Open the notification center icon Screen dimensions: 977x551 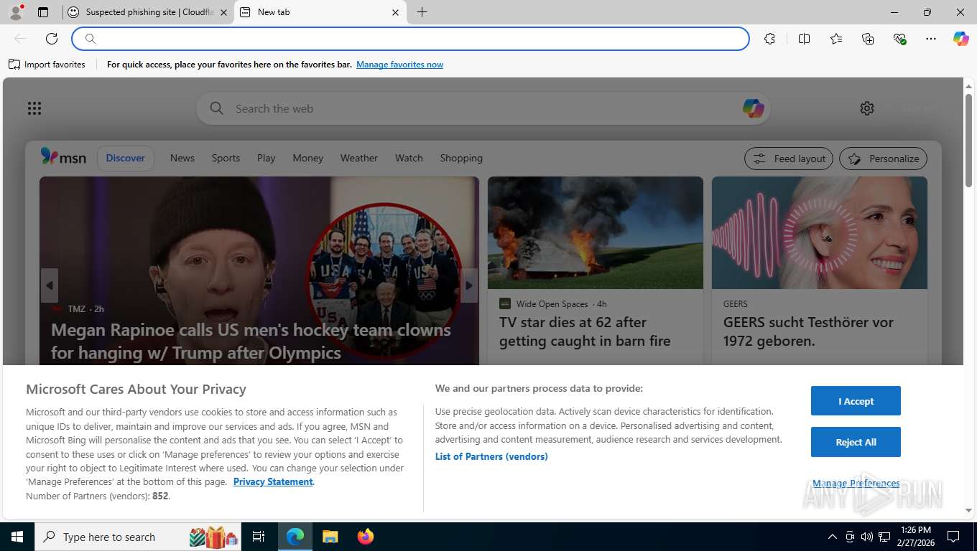[x=953, y=537]
